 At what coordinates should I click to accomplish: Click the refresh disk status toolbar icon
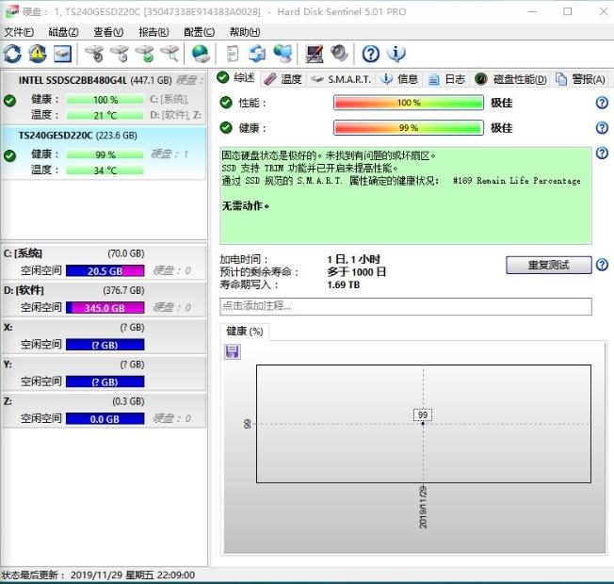tap(12, 54)
